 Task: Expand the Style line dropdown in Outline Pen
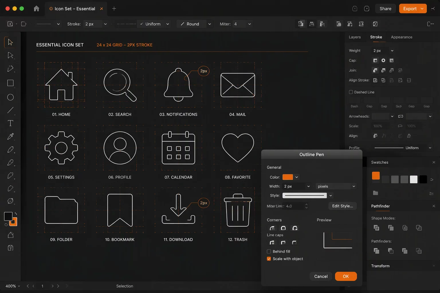coord(331,195)
